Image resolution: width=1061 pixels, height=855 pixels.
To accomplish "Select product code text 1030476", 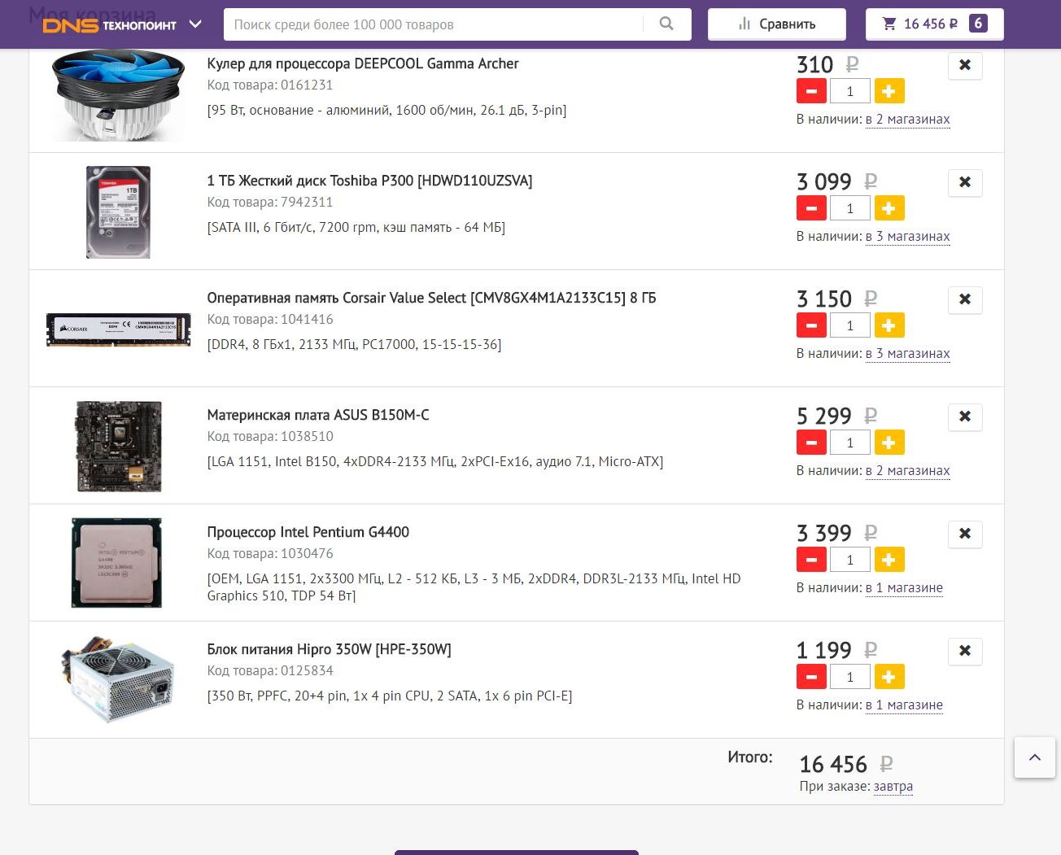I will point(307,553).
